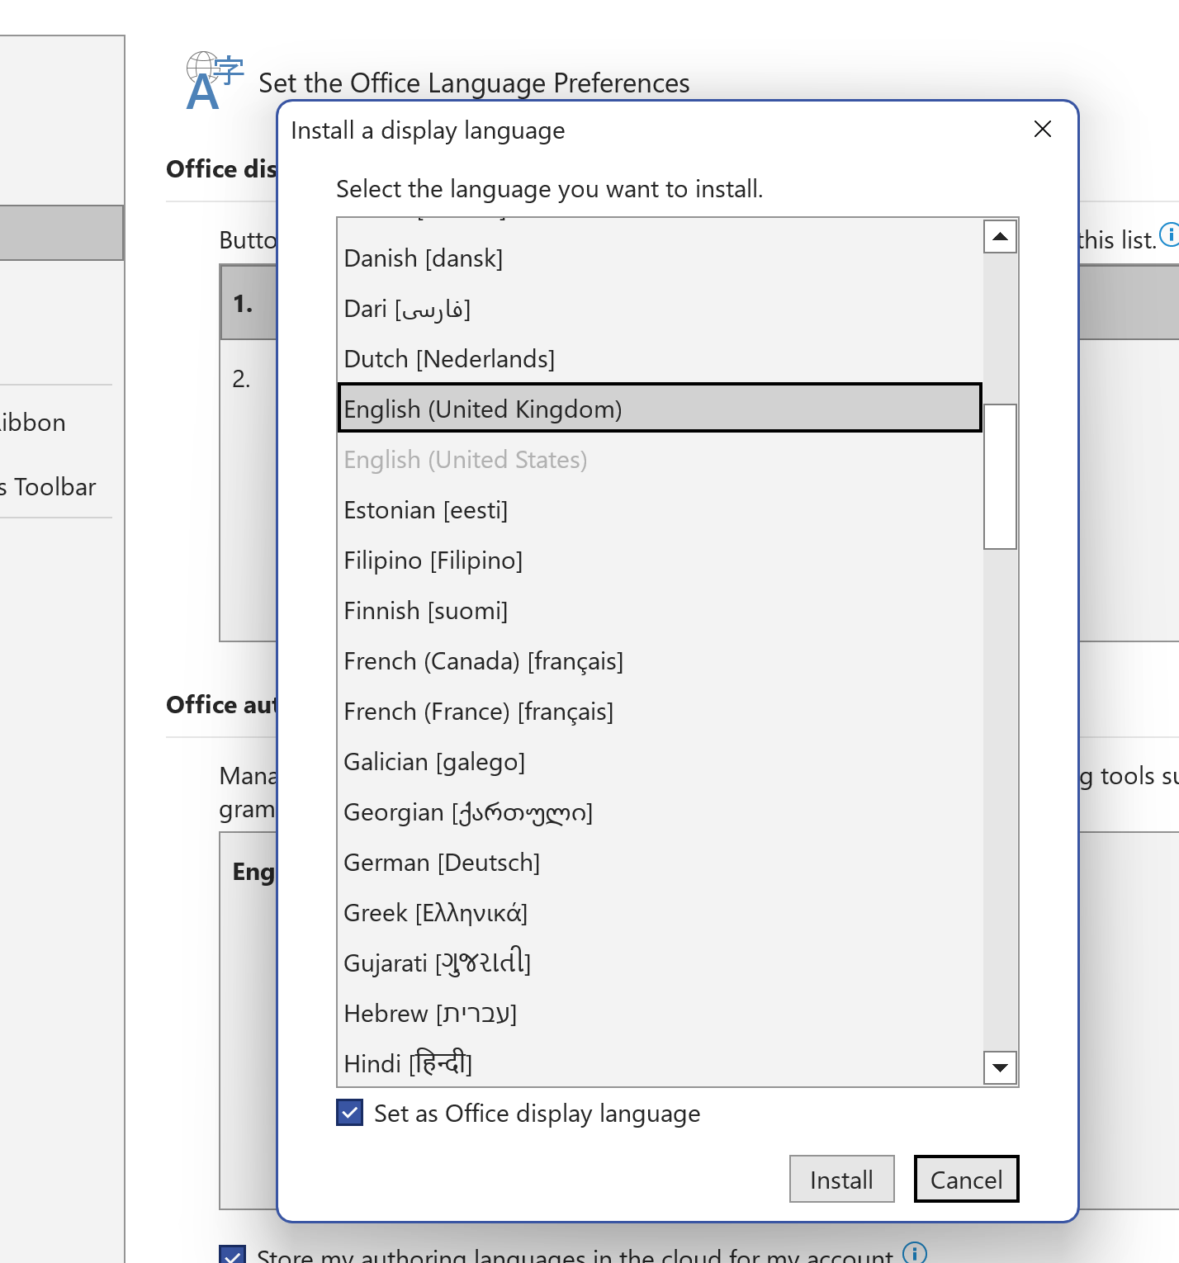Select row 1 in the Office display language list
The width and height of the screenshot is (1179, 1263).
[x=249, y=302]
